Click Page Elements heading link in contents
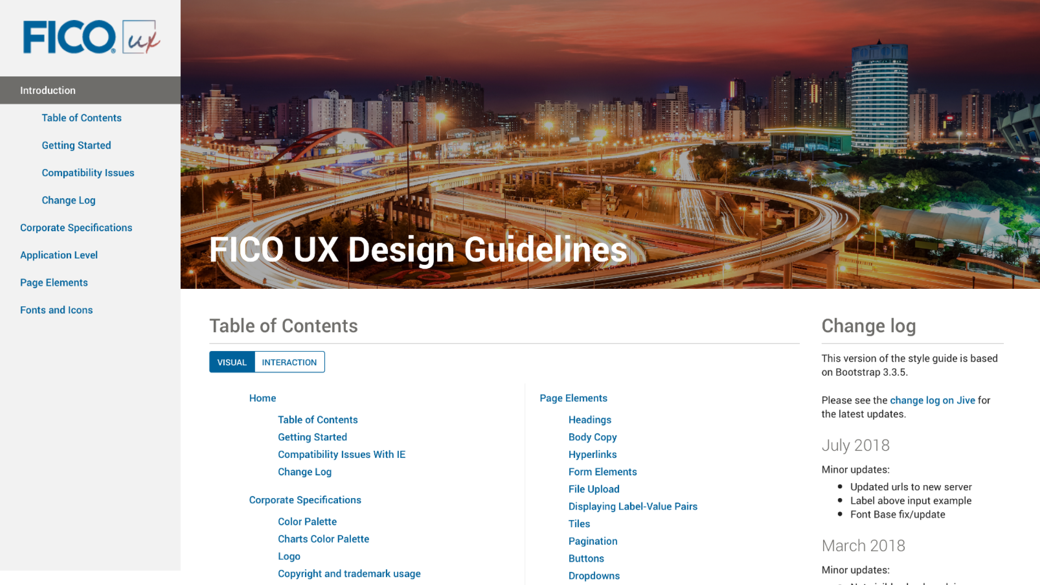This screenshot has height=585, width=1040. pyautogui.click(x=573, y=398)
